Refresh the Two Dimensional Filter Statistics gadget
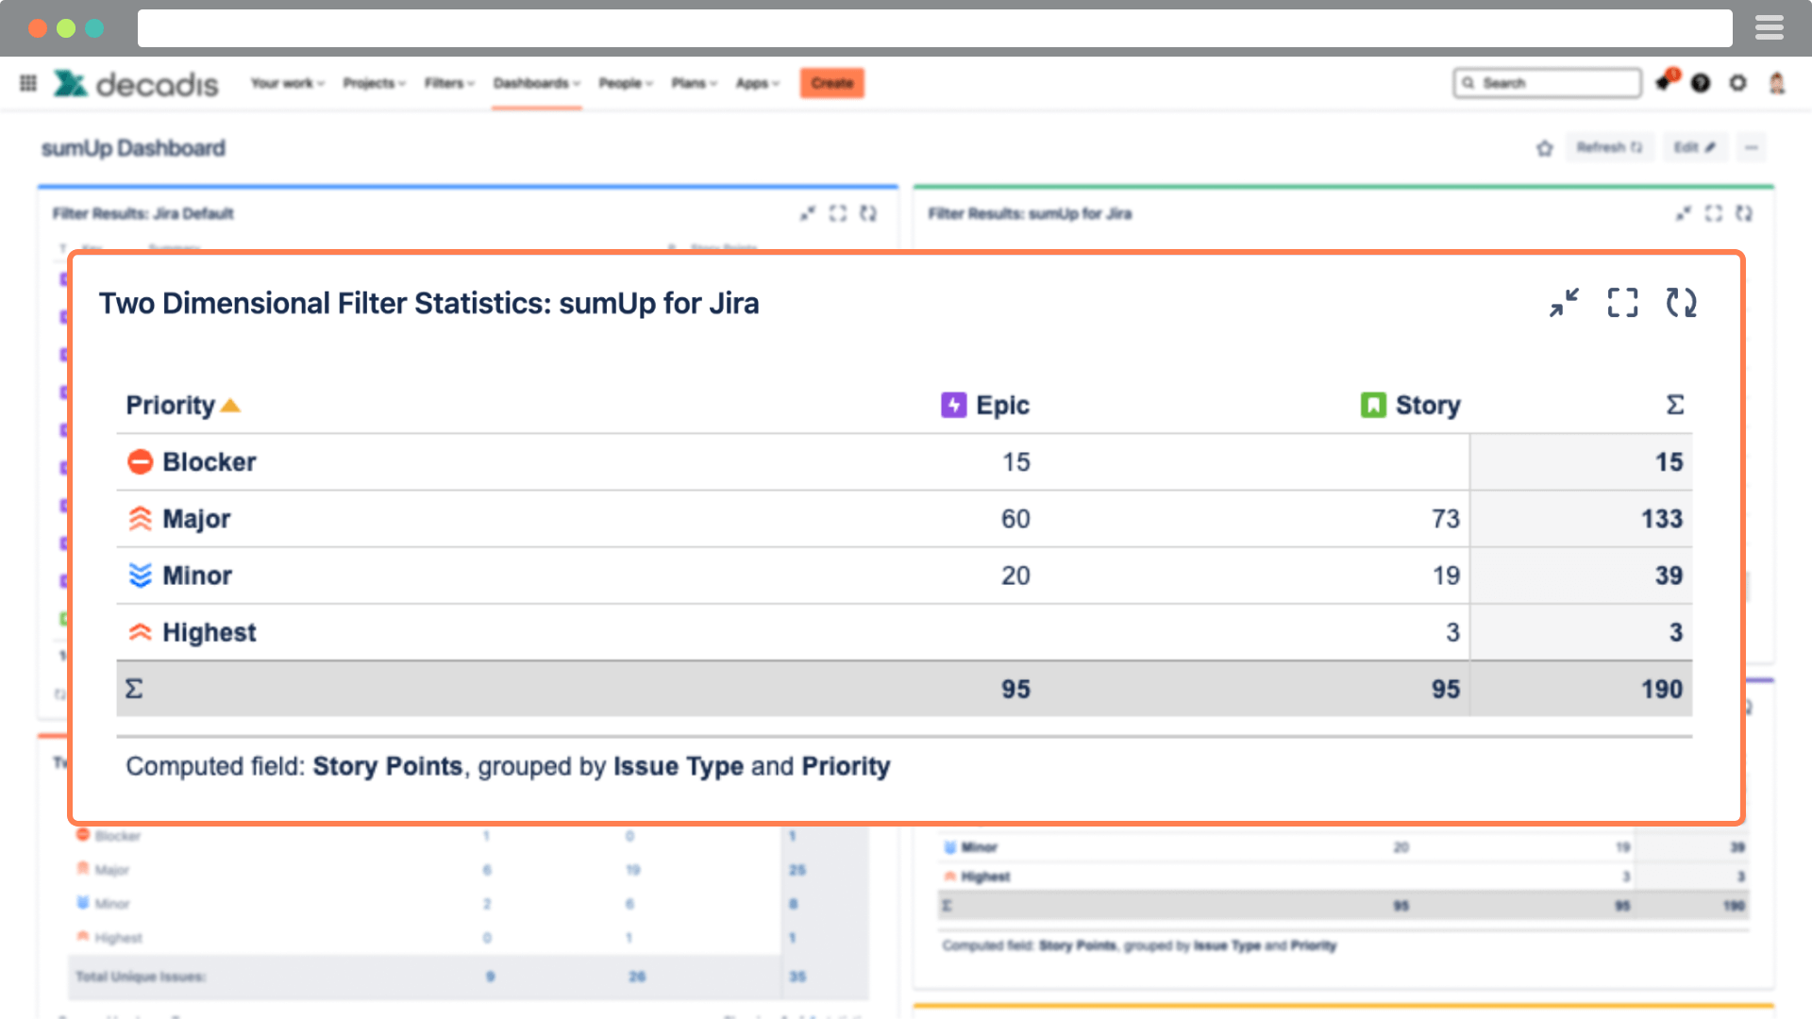1812x1019 pixels. pos(1681,303)
